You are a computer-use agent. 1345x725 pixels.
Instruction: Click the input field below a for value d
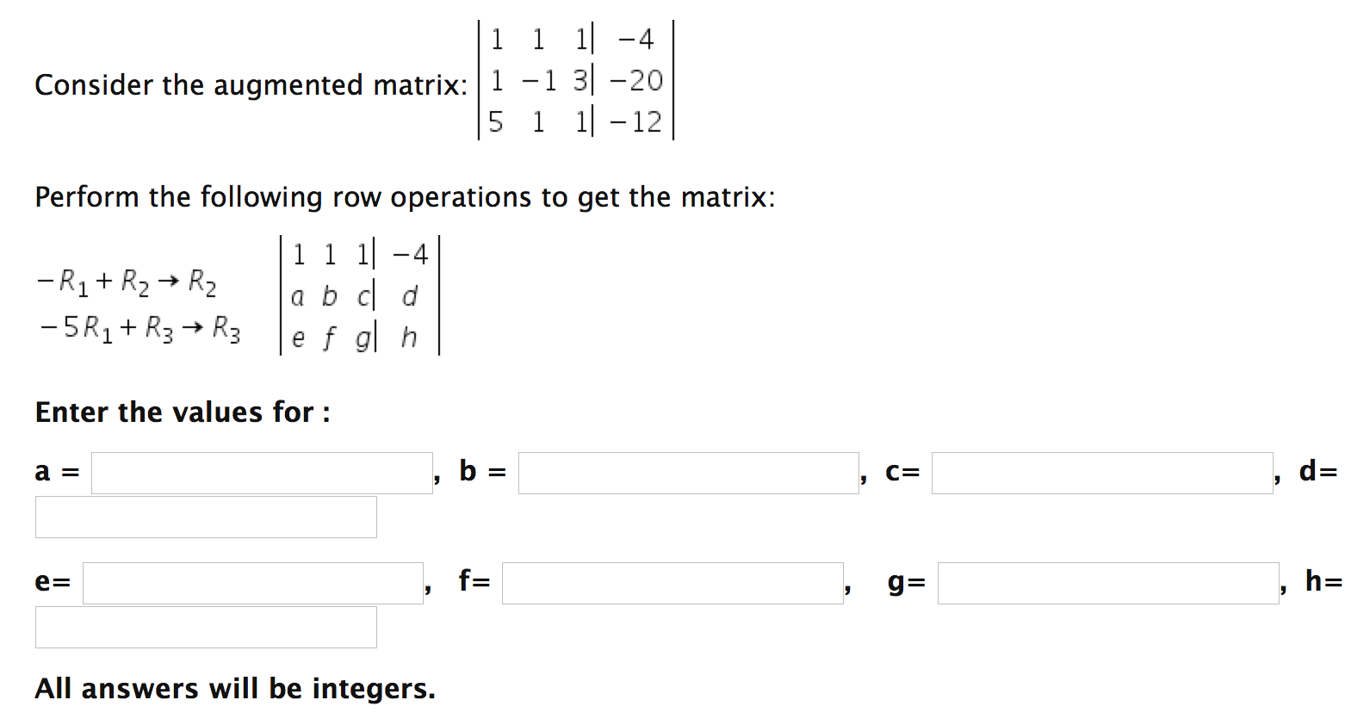[x=206, y=517]
